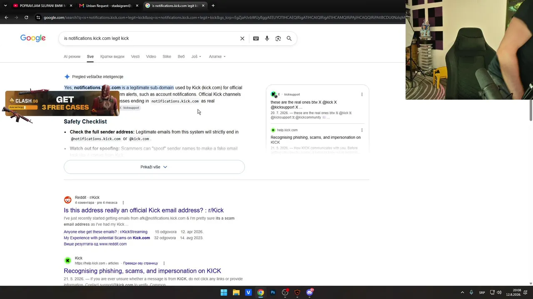Open the red shield app on taskbar
The height and width of the screenshot is (299, 533).
(x=297, y=292)
